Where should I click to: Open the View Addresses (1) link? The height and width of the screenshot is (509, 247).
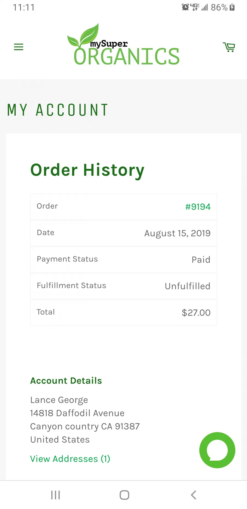pyautogui.click(x=70, y=459)
